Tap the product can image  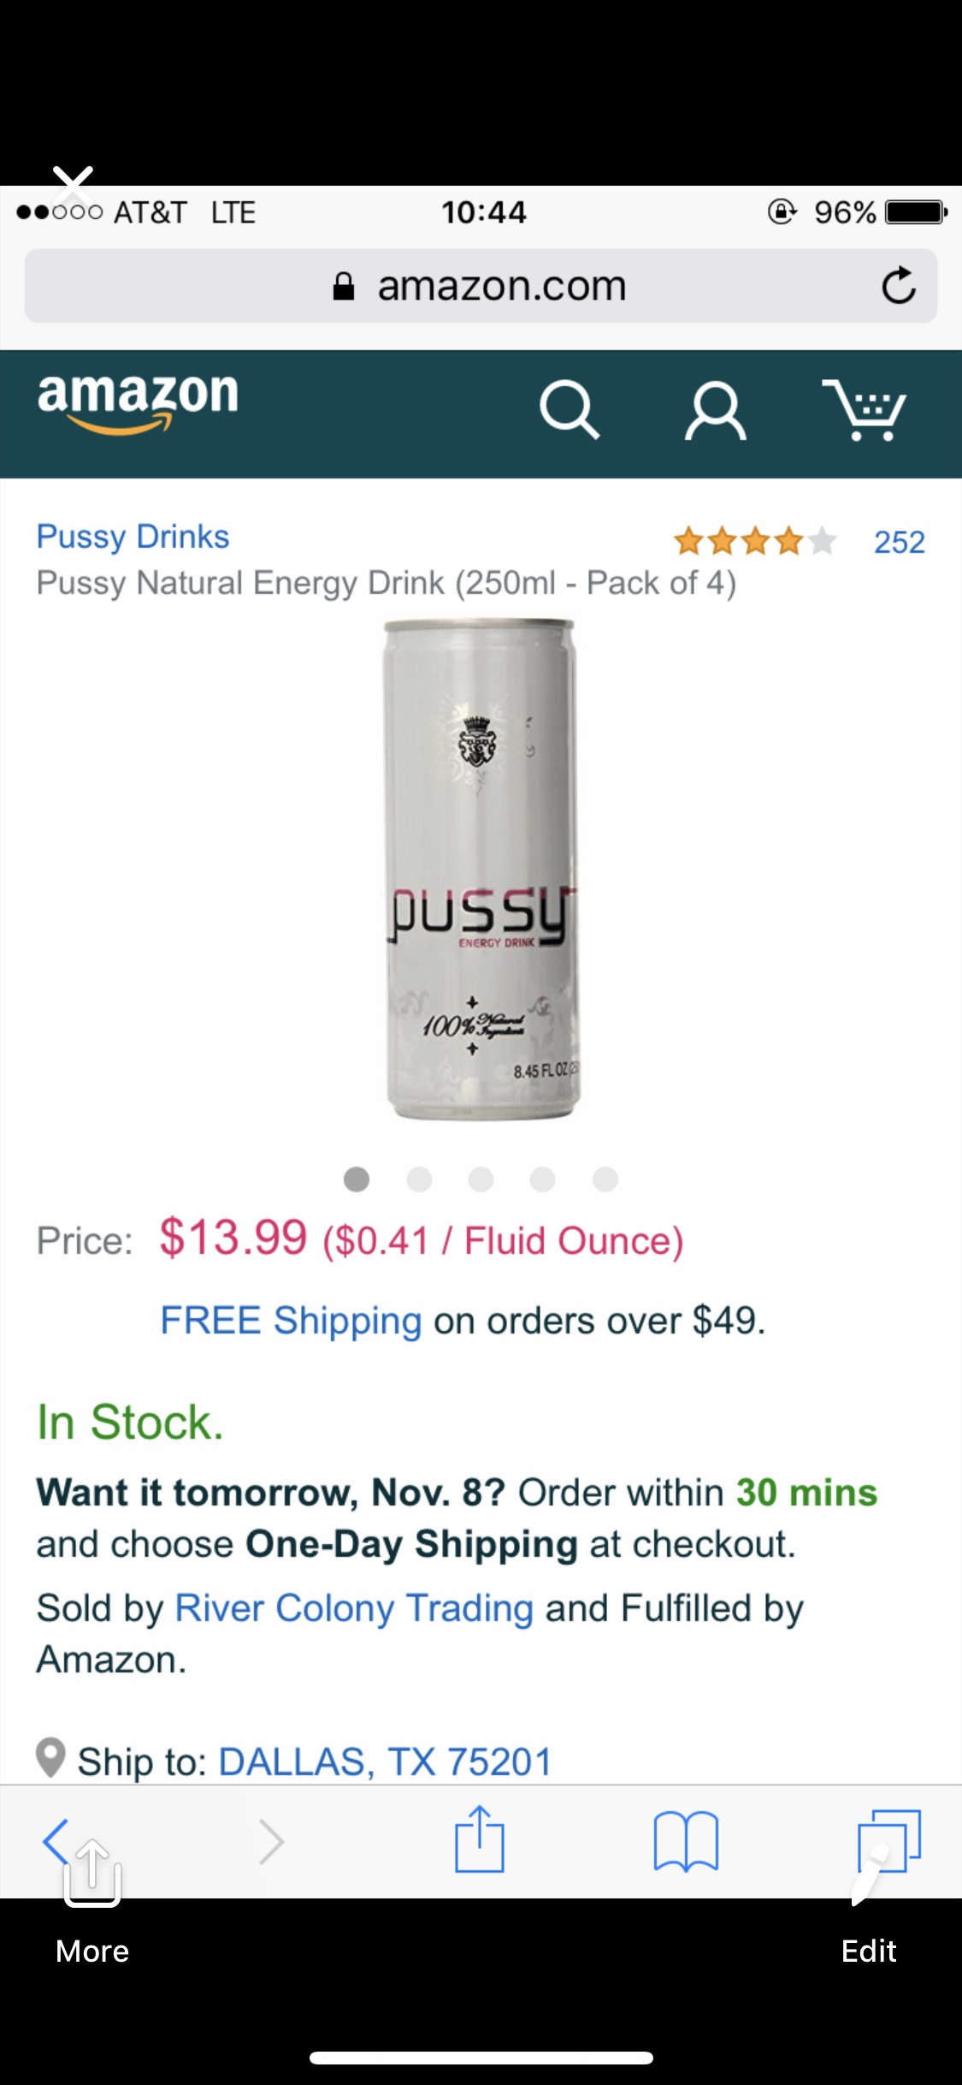tap(481, 869)
